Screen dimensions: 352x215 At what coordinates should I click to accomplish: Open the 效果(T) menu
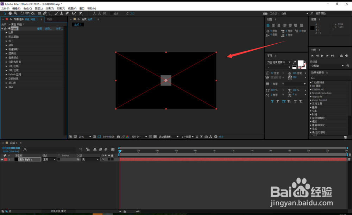[50, 8]
